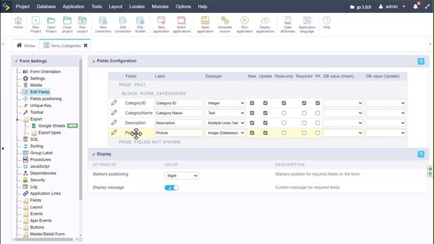Create a New Project from toolbar

pos(35,24)
